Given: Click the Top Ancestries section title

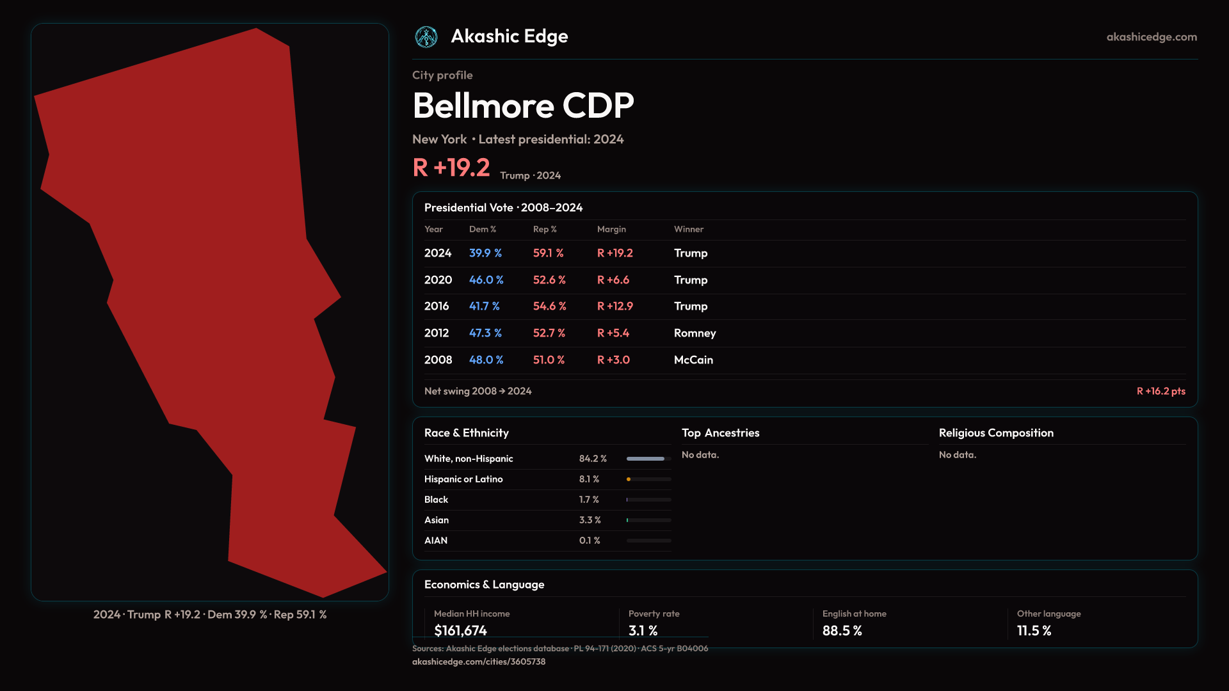Looking at the screenshot, I should tap(720, 433).
